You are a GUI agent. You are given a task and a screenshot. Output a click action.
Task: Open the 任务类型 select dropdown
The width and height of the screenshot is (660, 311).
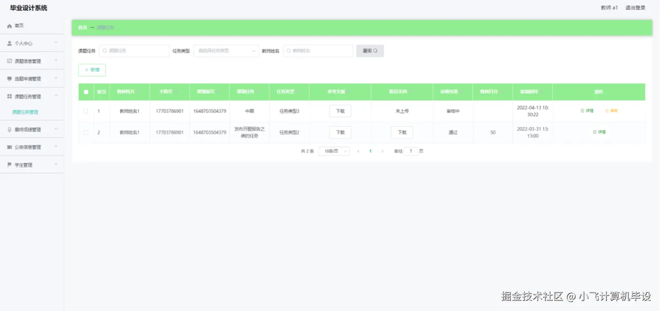(226, 51)
